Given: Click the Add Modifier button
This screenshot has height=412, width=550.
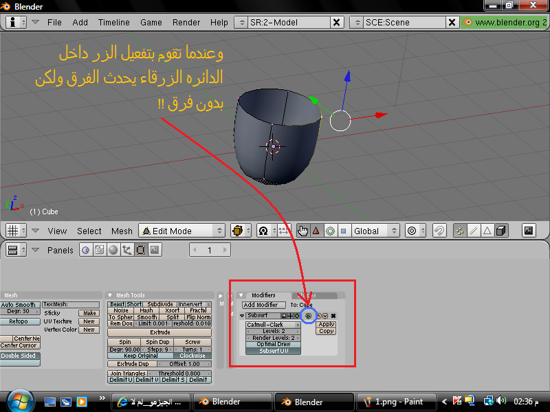Looking at the screenshot, I should pos(264,305).
